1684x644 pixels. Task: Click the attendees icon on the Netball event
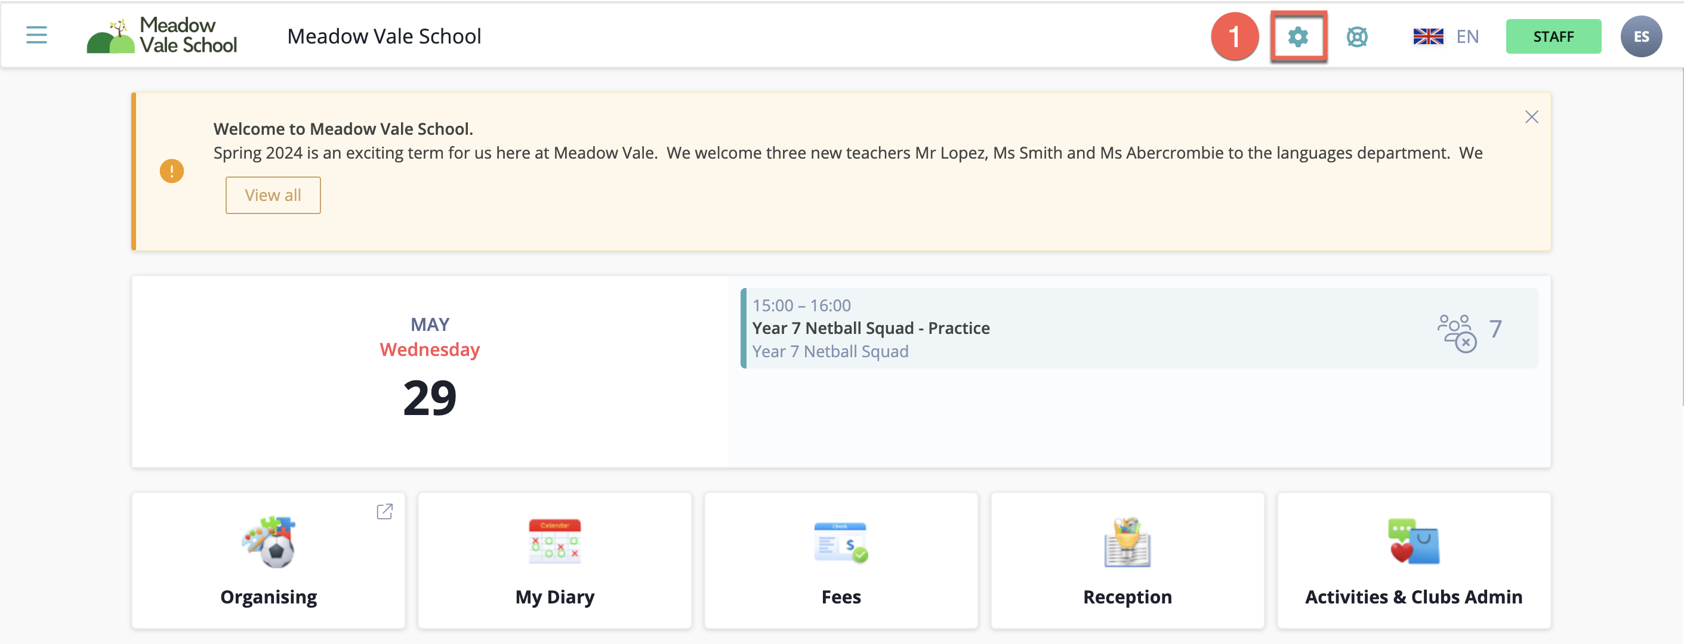click(x=1457, y=333)
